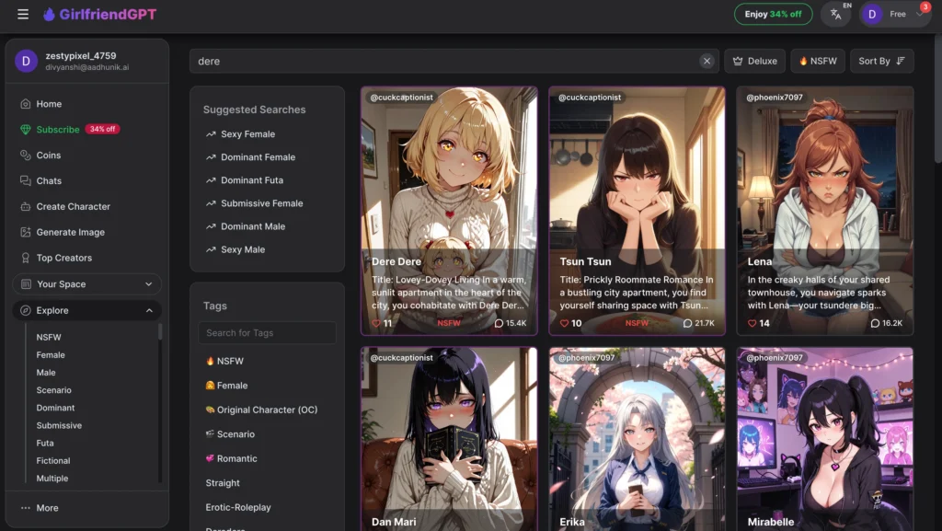Select the Straight tag

[x=223, y=483]
